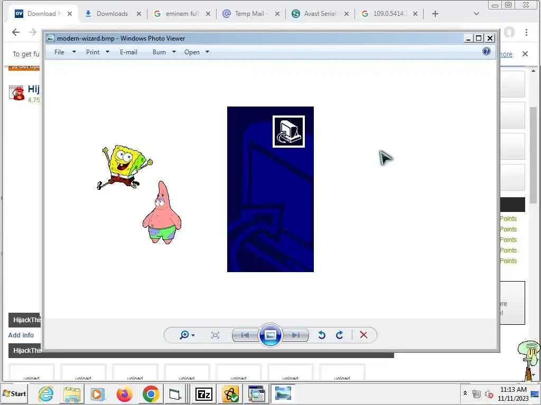Switch to the Downloads tab in Chrome
This screenshot has height=405, width=541.
point(112,14)
